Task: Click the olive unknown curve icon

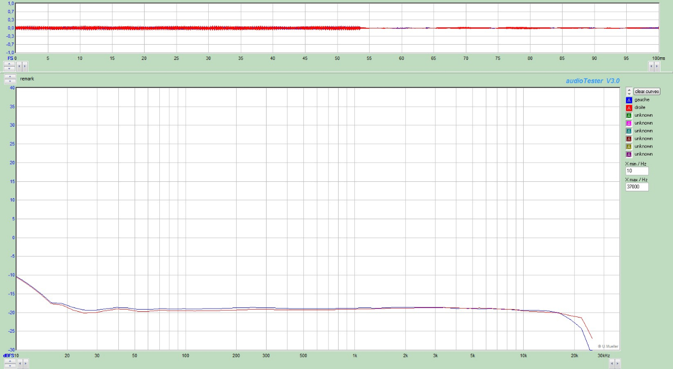Action: point(629,146)
